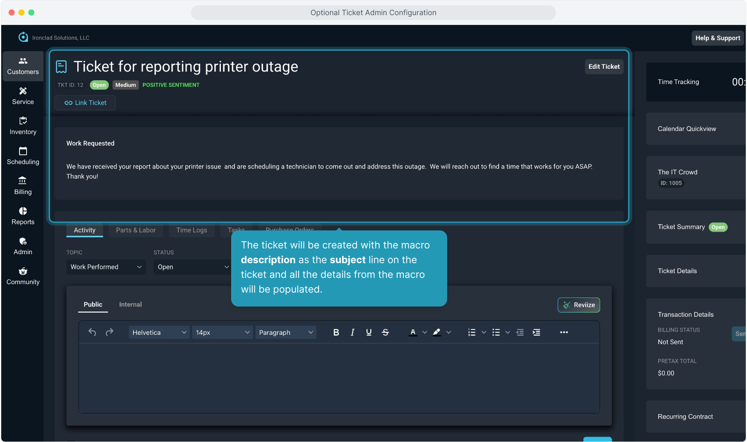Click the redo arrow in editor toolbar
The height and width of the screenshot is (442, 747).
click(109, 332)
